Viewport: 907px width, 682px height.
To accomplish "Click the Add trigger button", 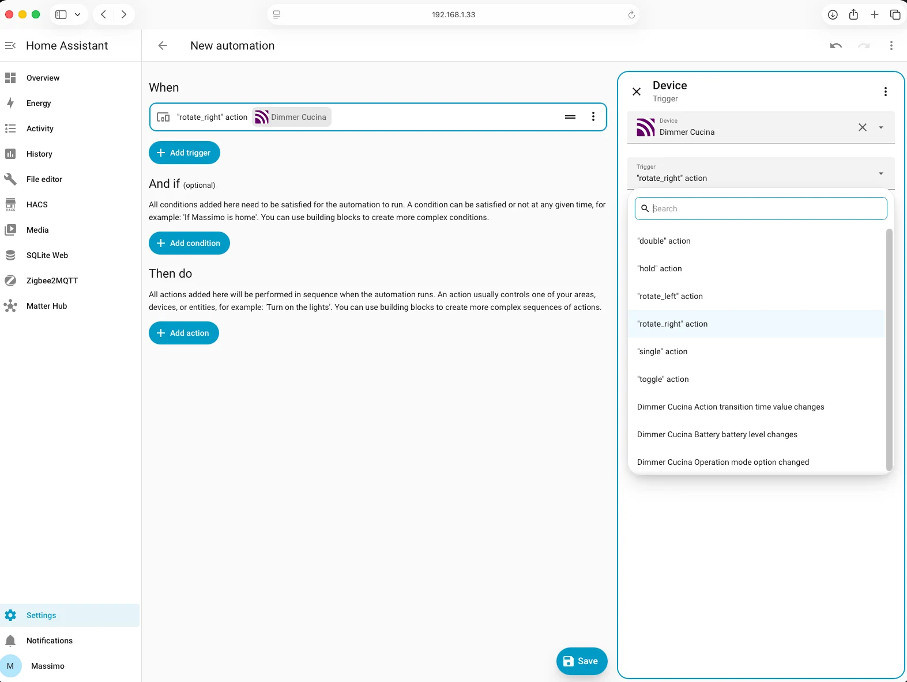I will 185,153.
